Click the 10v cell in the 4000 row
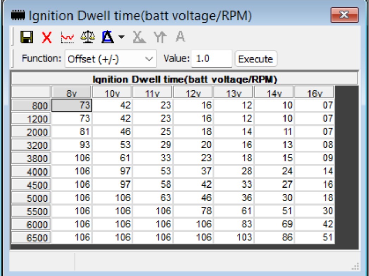 pos(112,171)
